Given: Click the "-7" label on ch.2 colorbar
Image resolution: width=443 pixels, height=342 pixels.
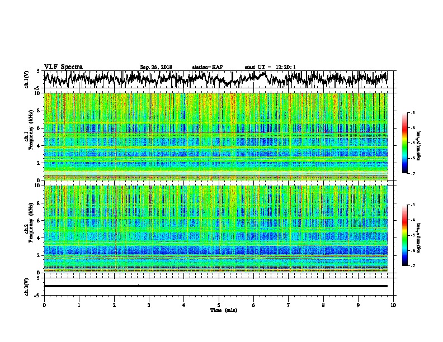Looking at the screenshot, I should [x=413, y=266].
